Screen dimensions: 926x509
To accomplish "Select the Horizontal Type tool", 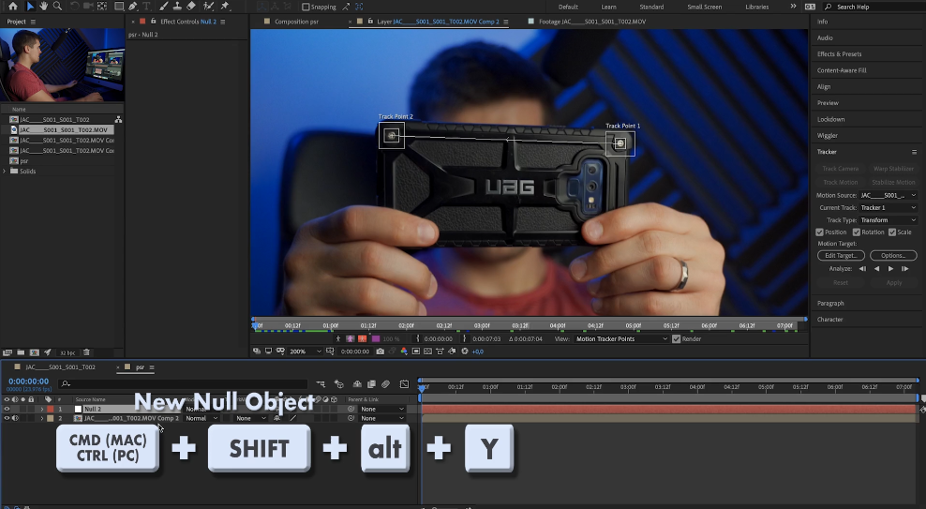I will tap(146, 6).
